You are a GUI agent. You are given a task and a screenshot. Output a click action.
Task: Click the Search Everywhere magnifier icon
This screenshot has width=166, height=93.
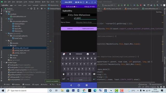coord(161,5)
